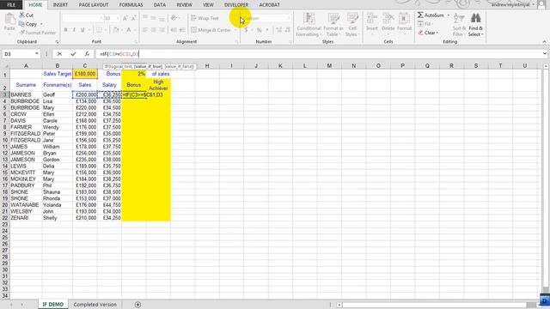
Task: Confirm the formula with the checkmark icon
Action: coord(73,54)
